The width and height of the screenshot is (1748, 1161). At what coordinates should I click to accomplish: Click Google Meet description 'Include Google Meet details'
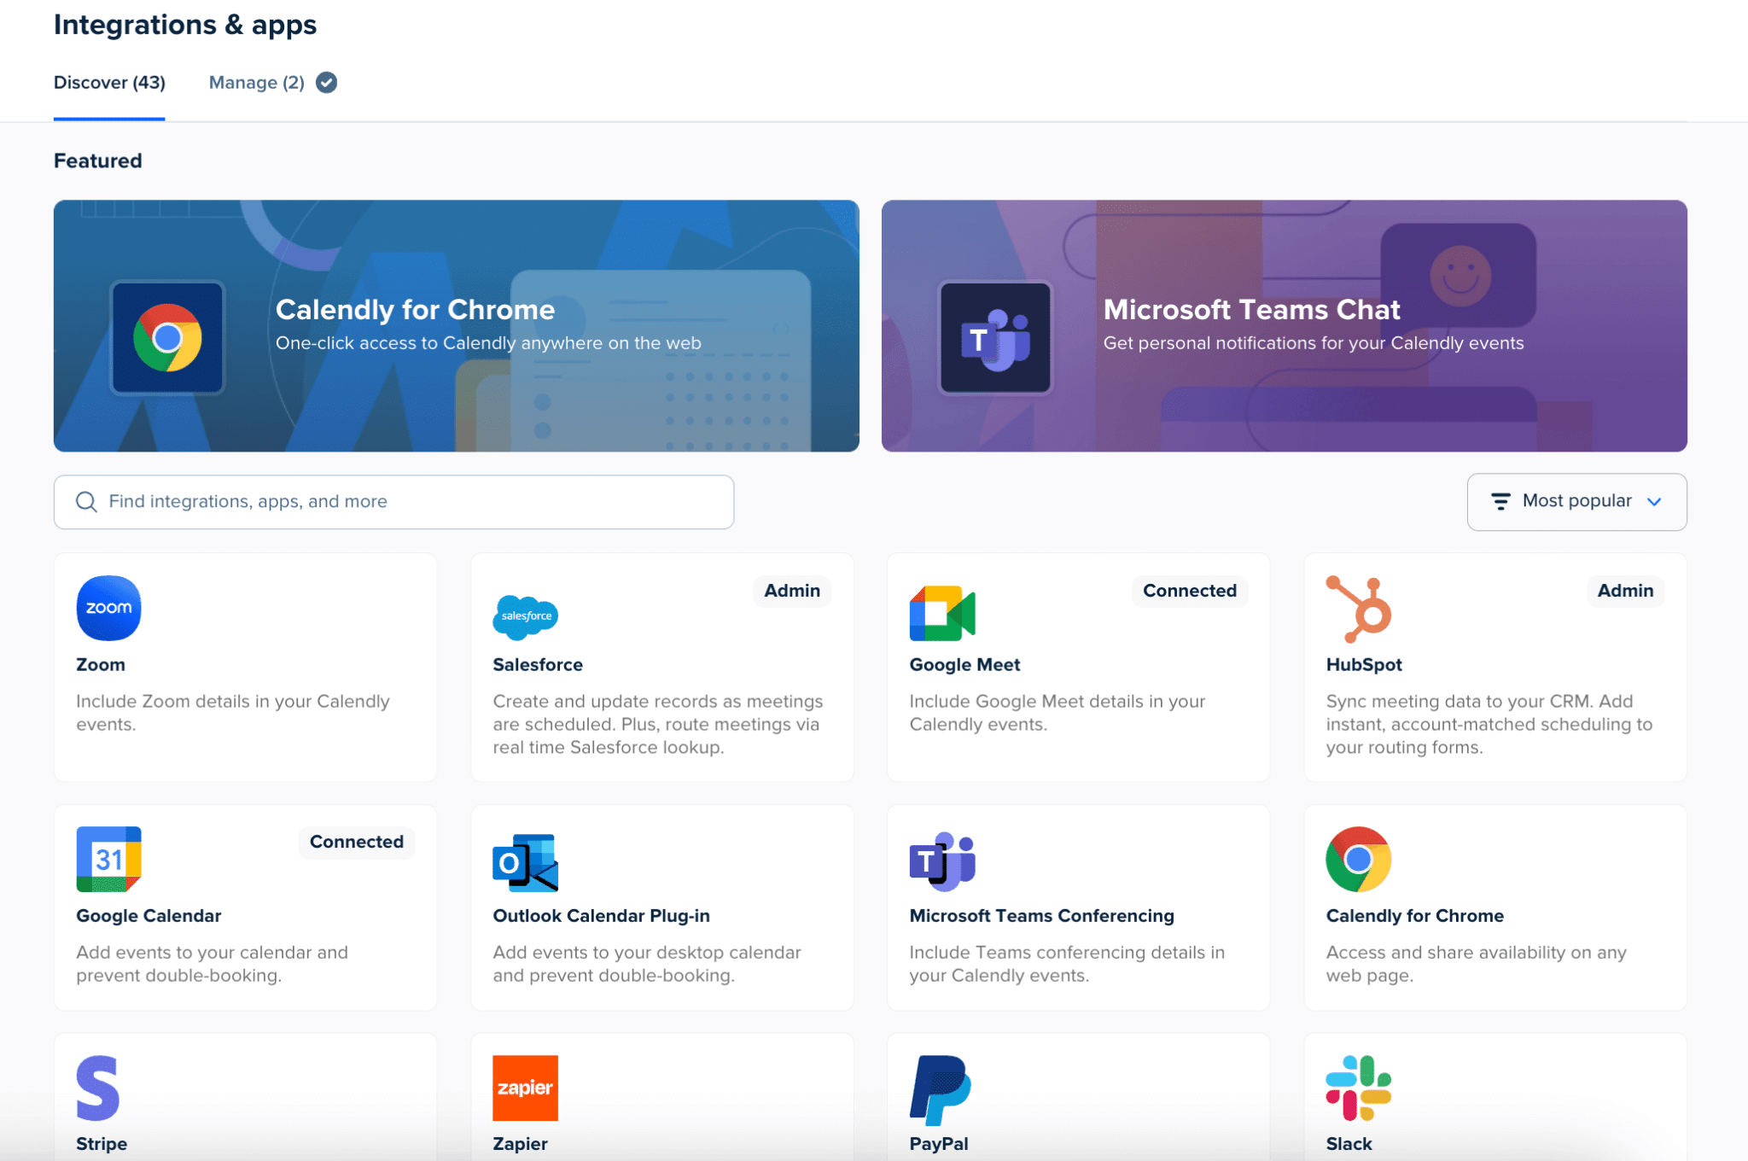tap(1057, 712)
